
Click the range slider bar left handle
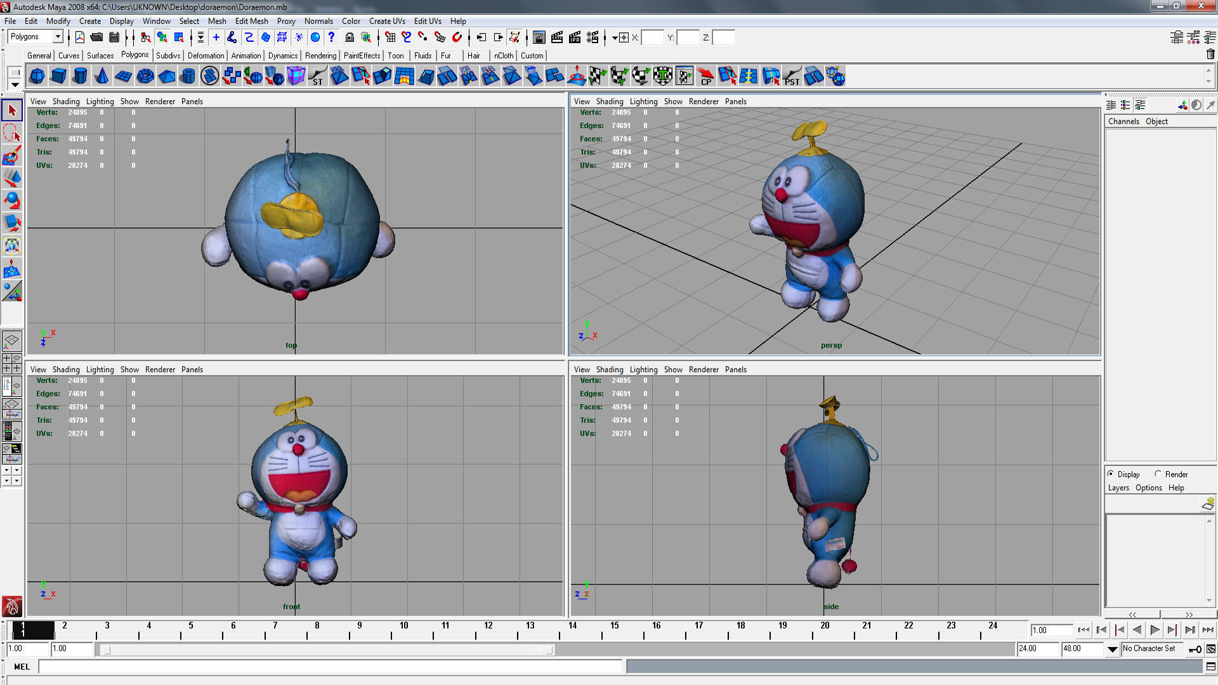coord(107,649)
